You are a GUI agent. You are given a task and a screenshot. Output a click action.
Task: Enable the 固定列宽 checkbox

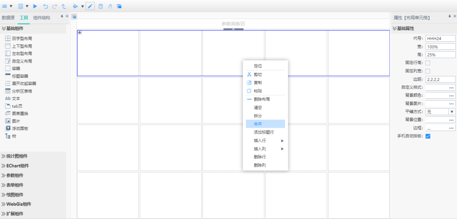(428, 71)
